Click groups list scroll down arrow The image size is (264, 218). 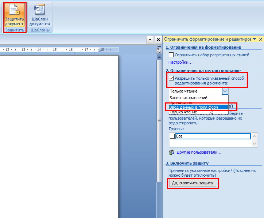coord(255,144)
